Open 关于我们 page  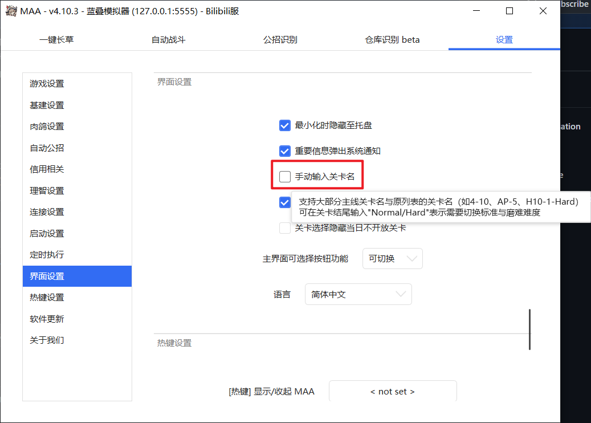coord(77,340)
